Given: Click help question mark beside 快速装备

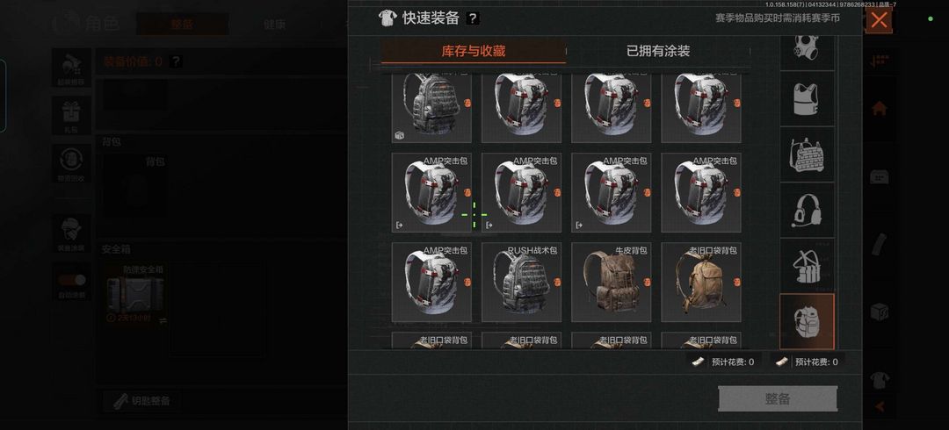Looking at the screenshot, I should pos(473,18).
